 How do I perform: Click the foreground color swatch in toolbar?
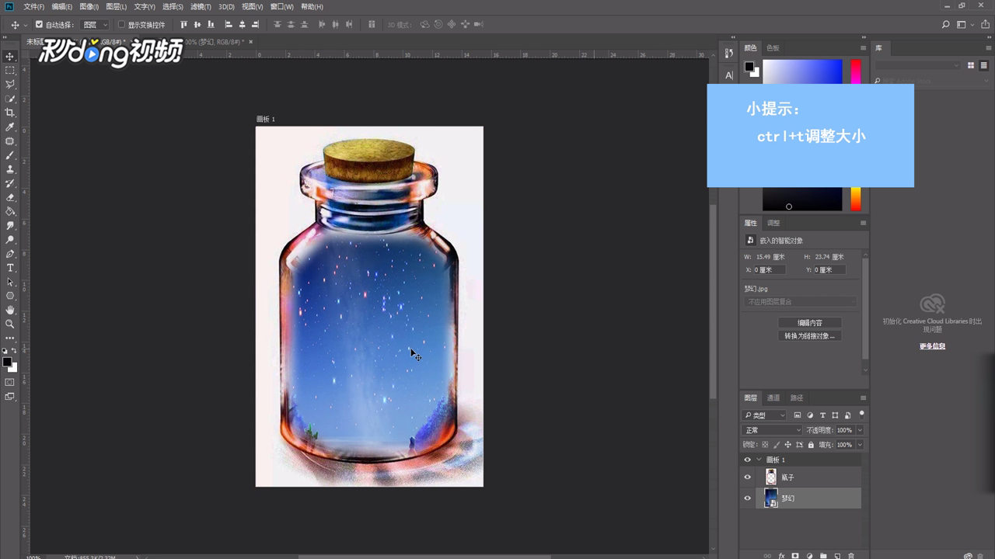[x=7, y=362]
